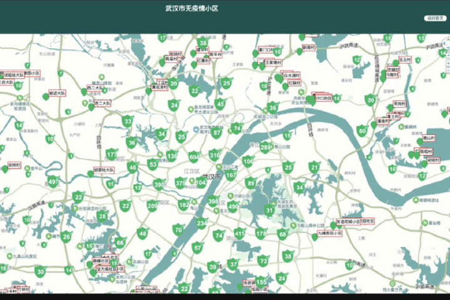Click the cluster marker numbered 234
This screenshot has height=300, width=450.
pyautogui.click(x=201, y=223)
